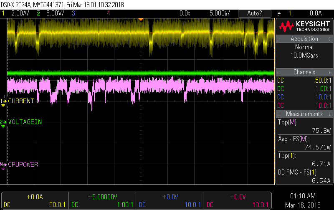Select math ground marker labeled CPUPOWER
The height and width of the screenshot is (210, 334).
point(3,165)
